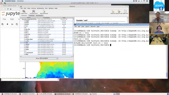The height and width of the screenshot is (95, 169).
Task: Click the salinity map plot
Action: [50, 70]
